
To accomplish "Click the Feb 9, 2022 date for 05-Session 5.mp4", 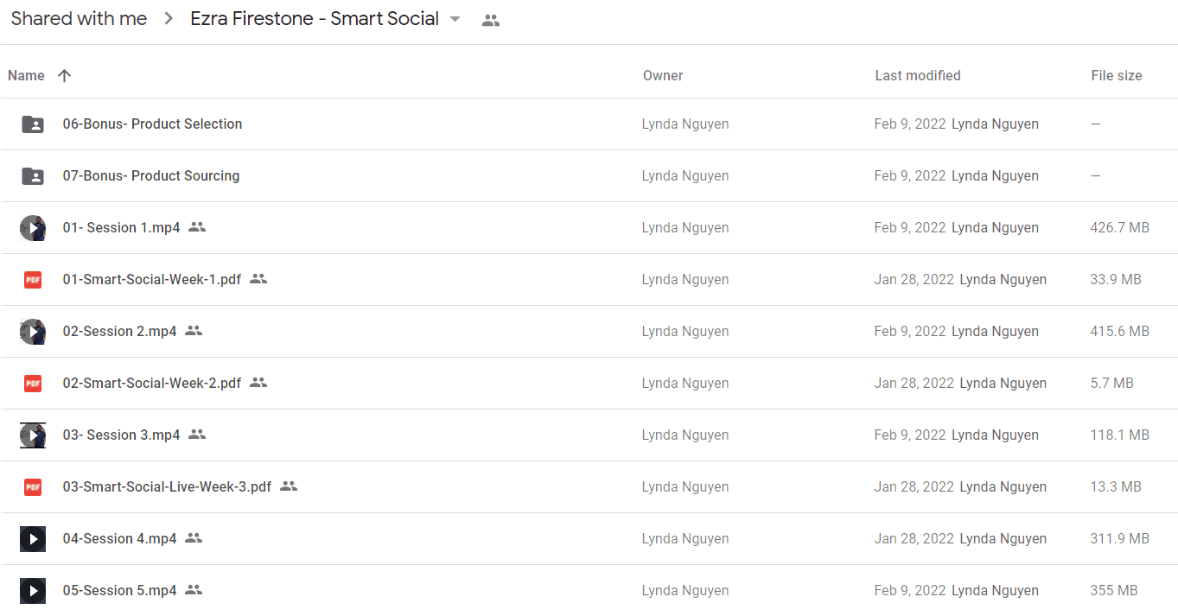I will click(910, 591).
